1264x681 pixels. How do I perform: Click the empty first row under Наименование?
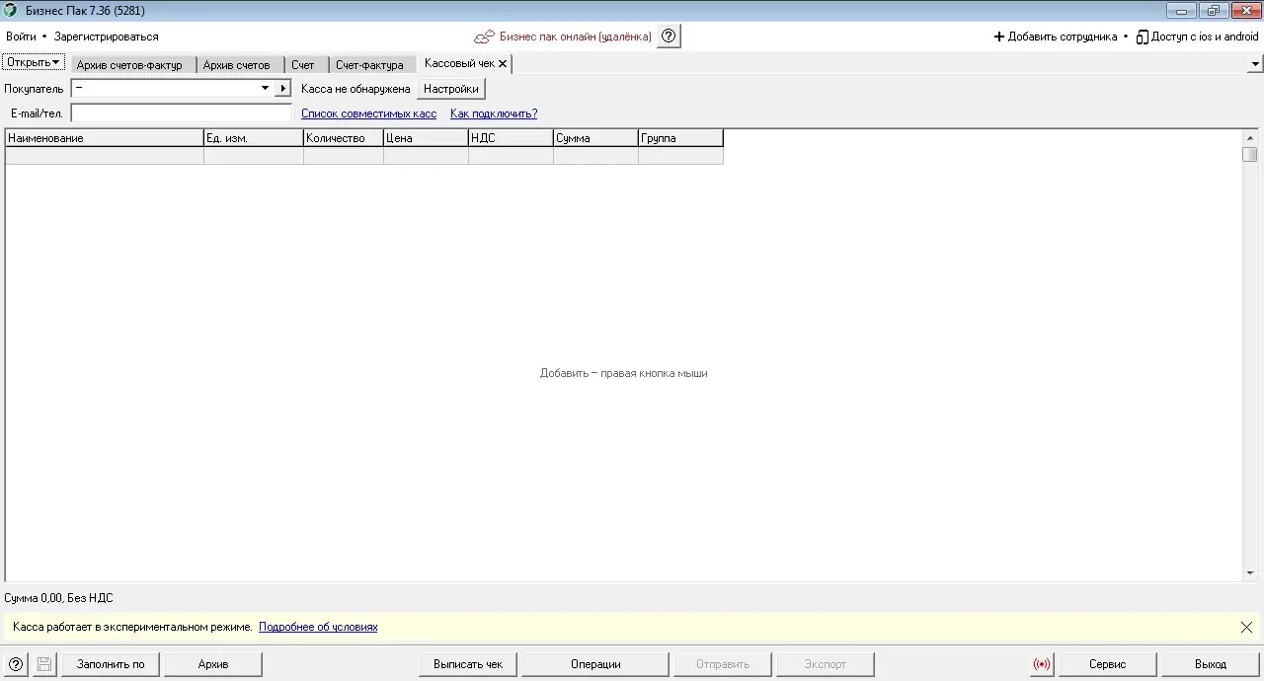pyautogui.click(x=105, y=156)
